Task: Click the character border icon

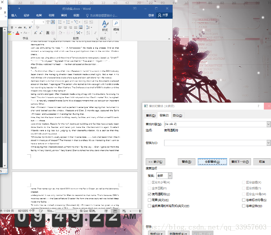Action: point(53,22)
